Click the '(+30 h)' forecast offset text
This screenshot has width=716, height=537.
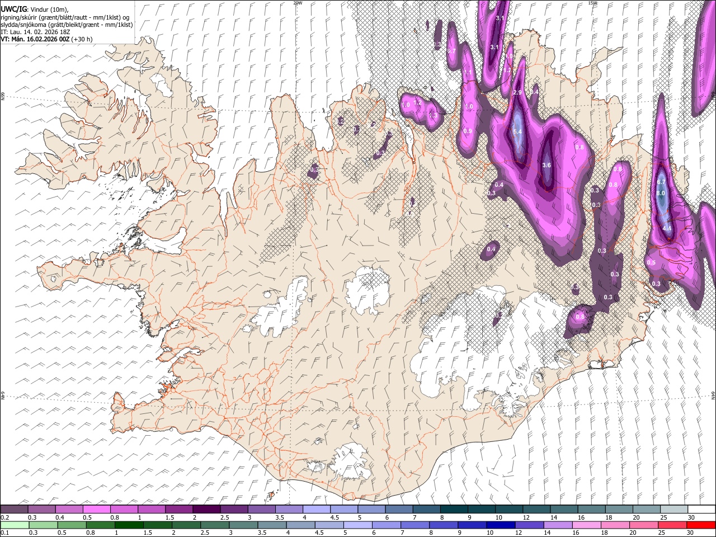[82, 39]
